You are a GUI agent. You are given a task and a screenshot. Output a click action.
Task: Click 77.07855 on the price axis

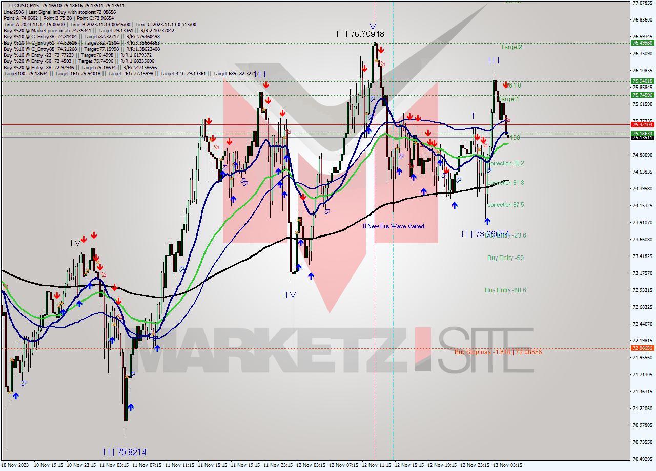[x=643, y=3]
